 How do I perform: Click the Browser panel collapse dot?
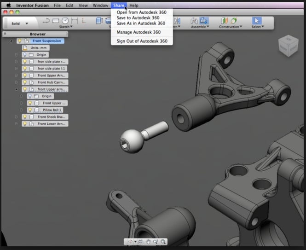coord(5,34)
